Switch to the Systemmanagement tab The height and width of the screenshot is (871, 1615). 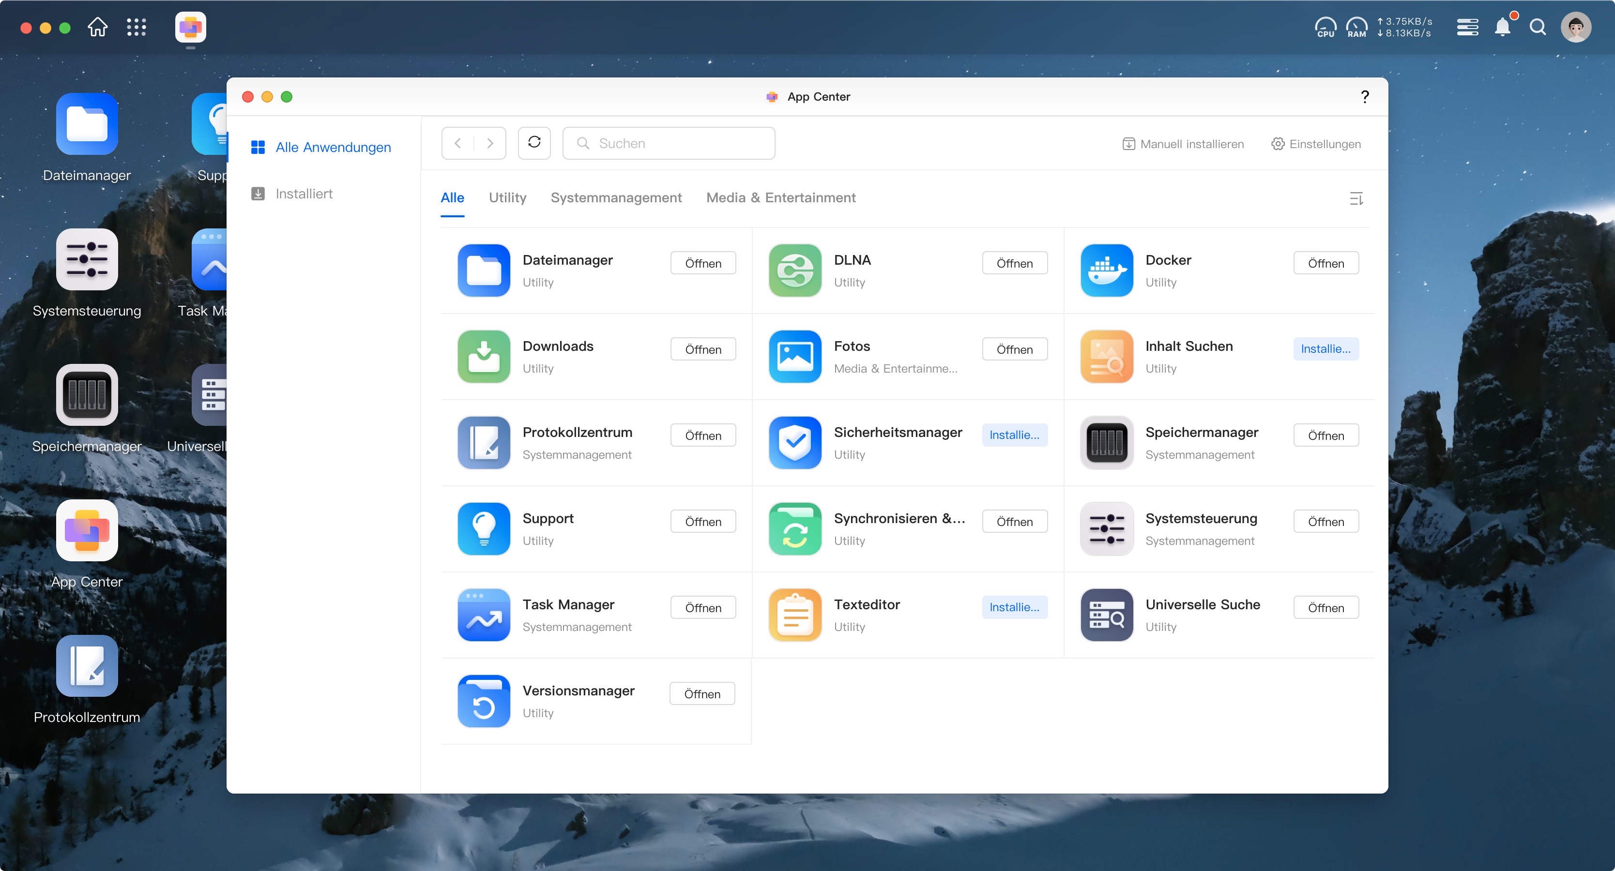click(616, 197)
